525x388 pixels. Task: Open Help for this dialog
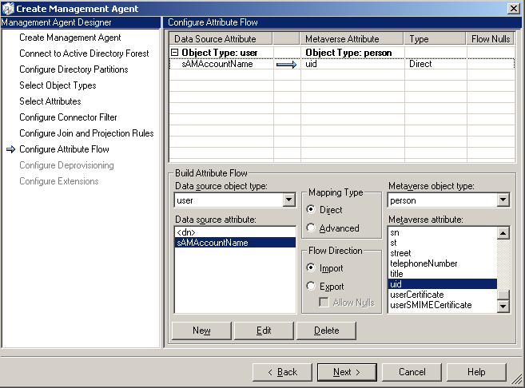point(476,372)
